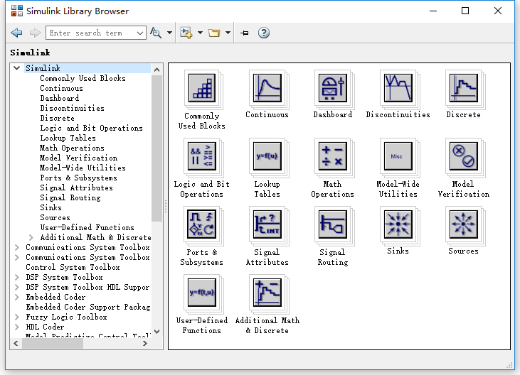The height and width of the screenshot is (375, 520).
Task: Open the Model-Wide Utilities Misc icon
Action: click(x=398, y=156)
